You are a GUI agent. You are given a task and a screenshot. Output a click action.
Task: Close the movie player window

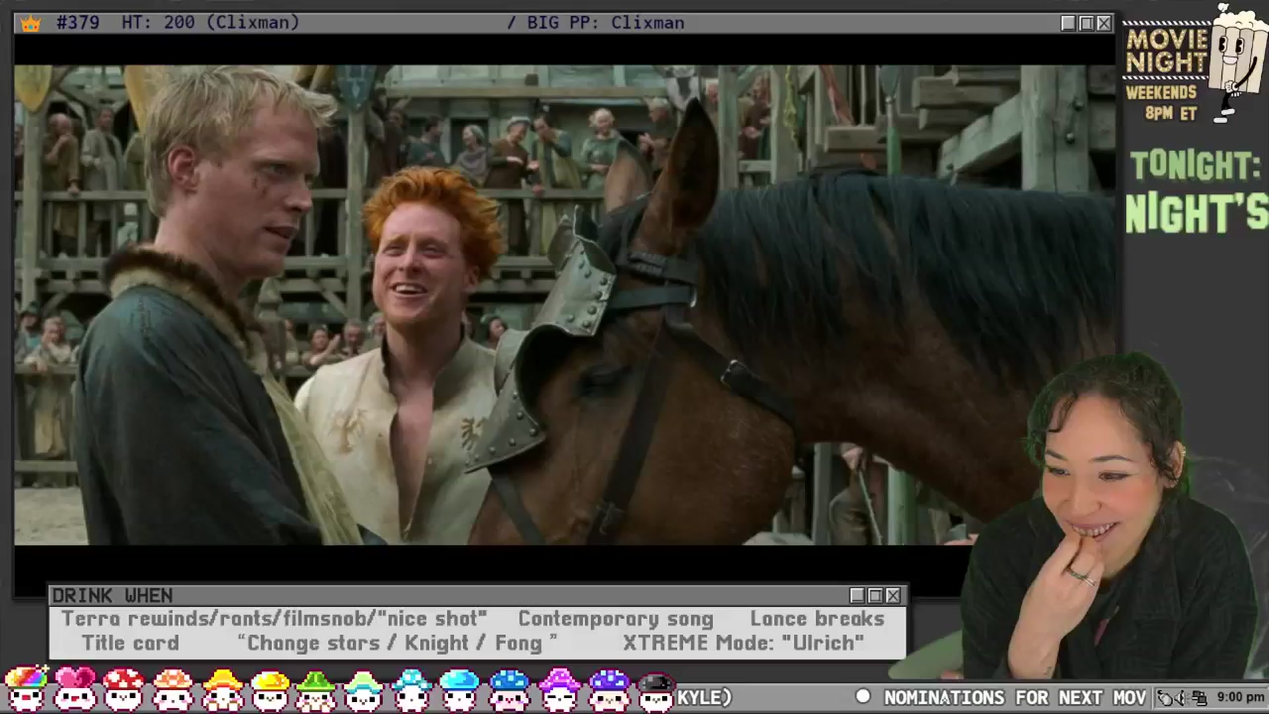pos(1104,23)
